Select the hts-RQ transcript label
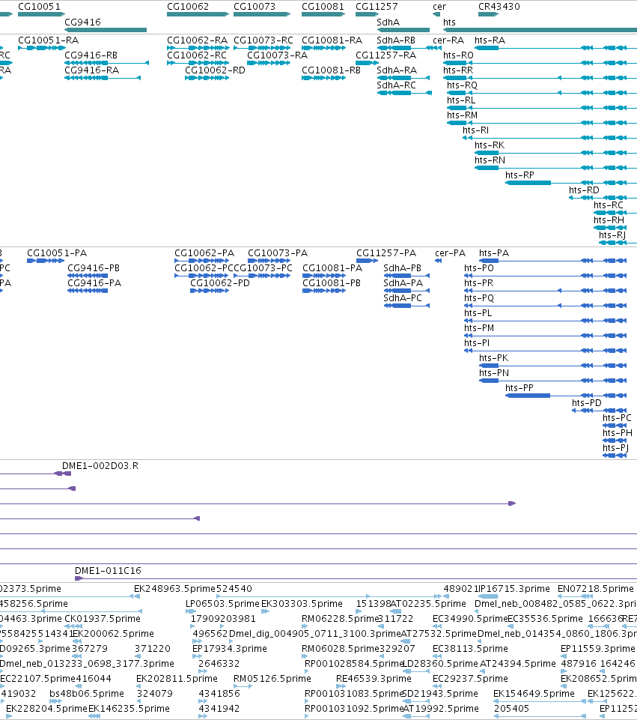Image resolution: width=637 pixels, height=720 pixels. (463, 85)
